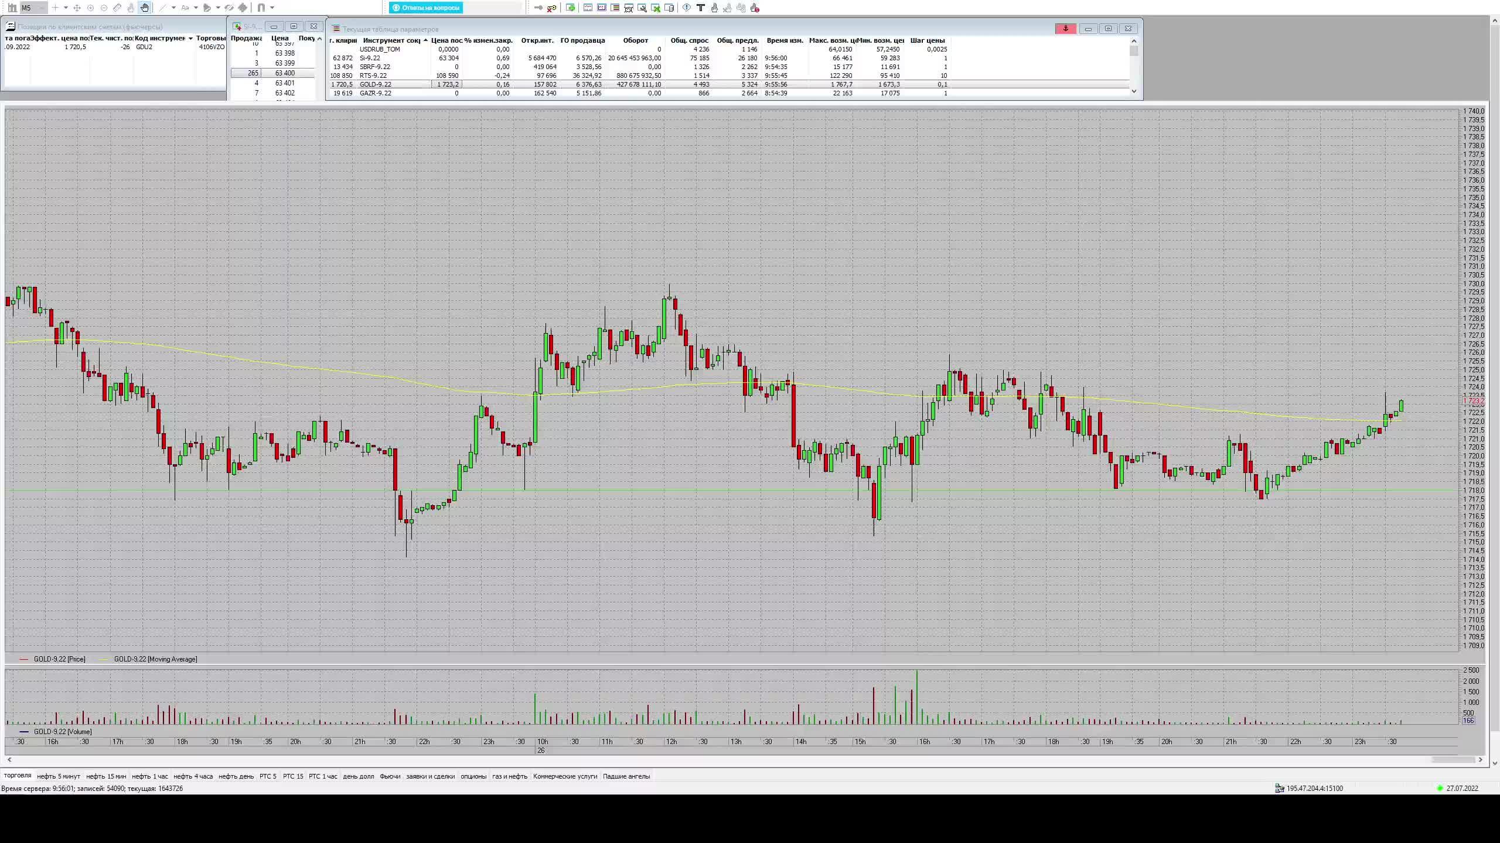
Task: Expand the crosshair tool options arrow
Action: pyautogui.click(x=66, y=8)
